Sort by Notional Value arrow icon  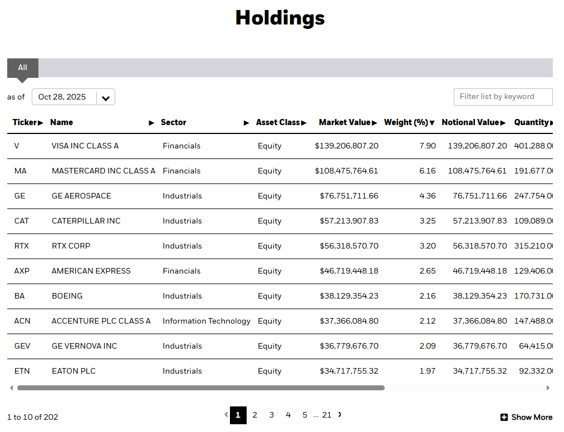(x=503, y=123)
